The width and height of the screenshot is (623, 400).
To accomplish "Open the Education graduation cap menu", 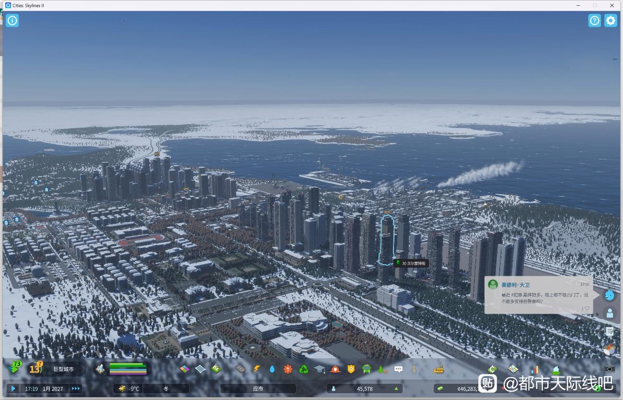I will click(319, 369).
